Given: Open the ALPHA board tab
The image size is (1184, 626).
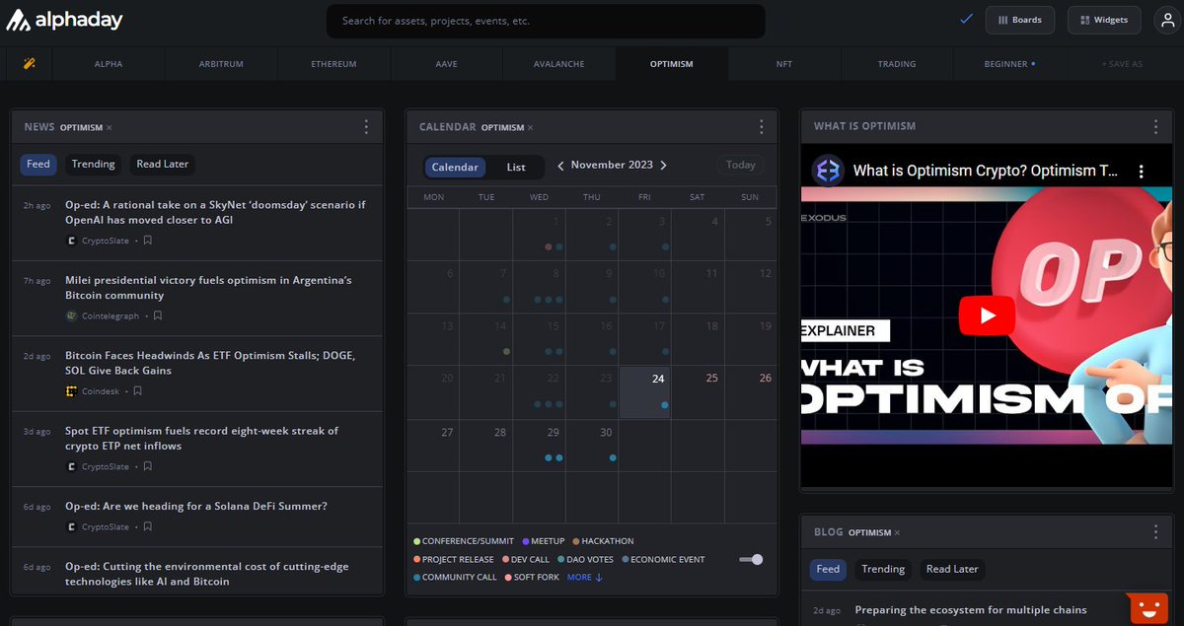Looking at the screenshot, I should pyautogui.click(x=109, y=64).
